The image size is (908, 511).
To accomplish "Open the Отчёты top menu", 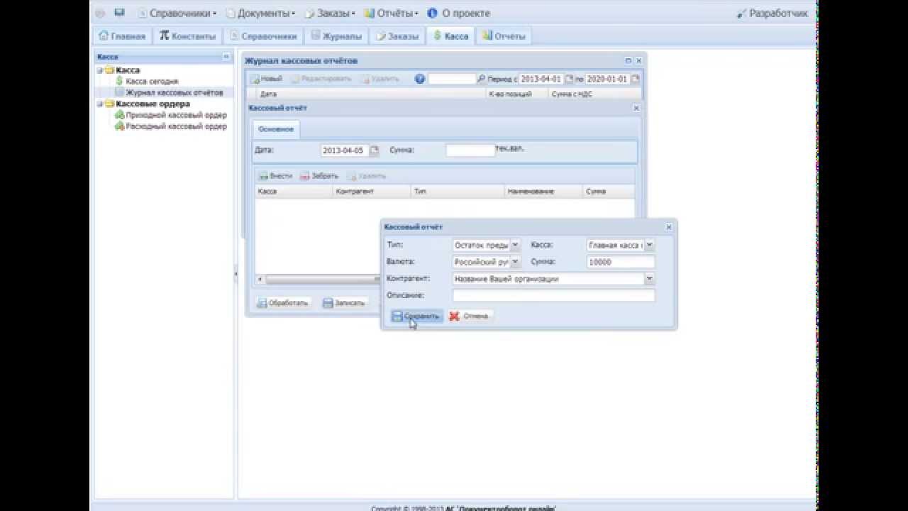I will [x=391, y=13].
